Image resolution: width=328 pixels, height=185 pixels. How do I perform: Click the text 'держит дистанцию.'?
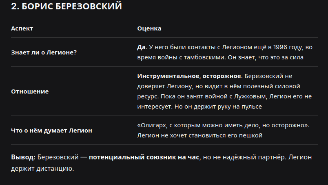42,168
